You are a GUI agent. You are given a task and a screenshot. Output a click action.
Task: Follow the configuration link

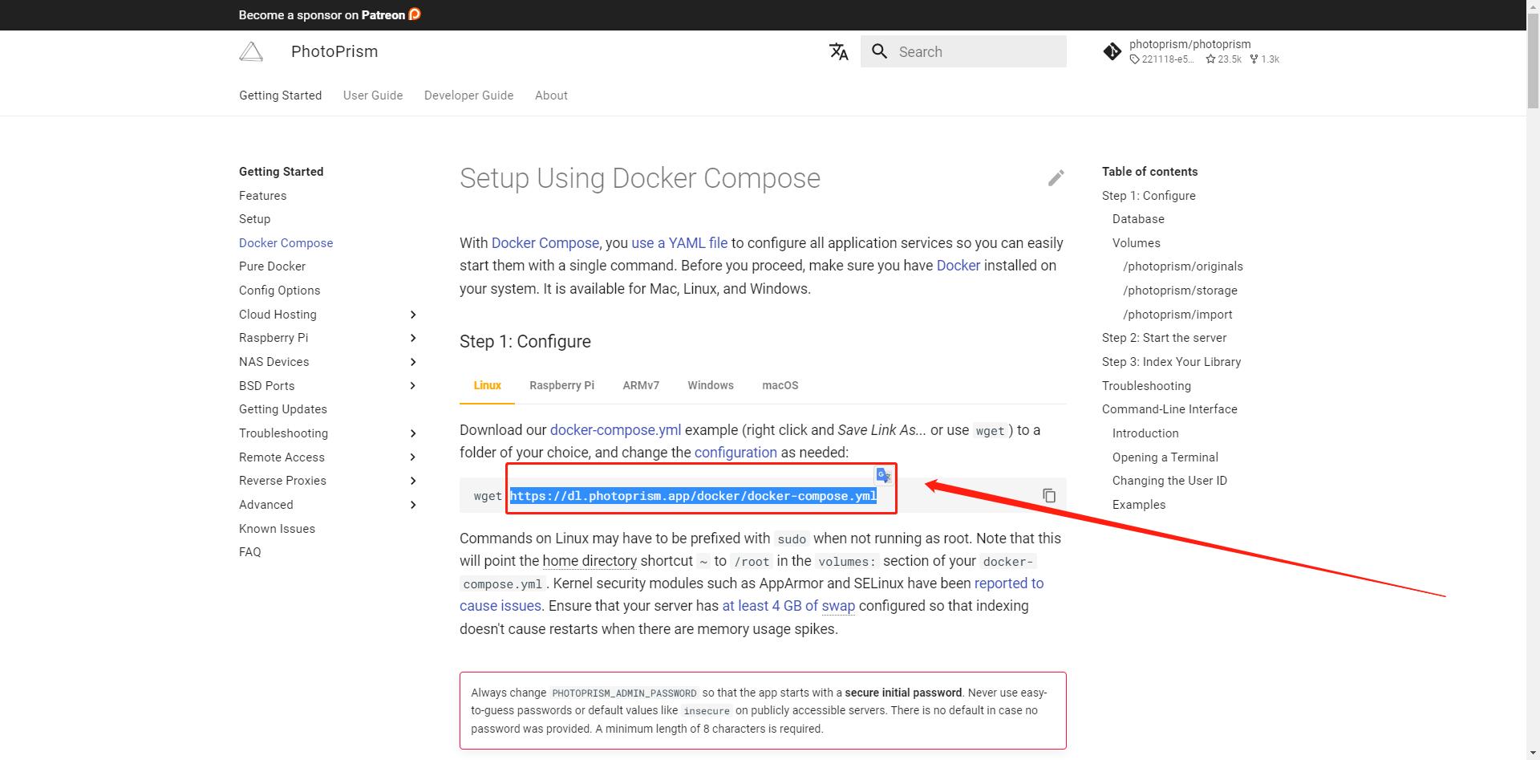(736, 453)
